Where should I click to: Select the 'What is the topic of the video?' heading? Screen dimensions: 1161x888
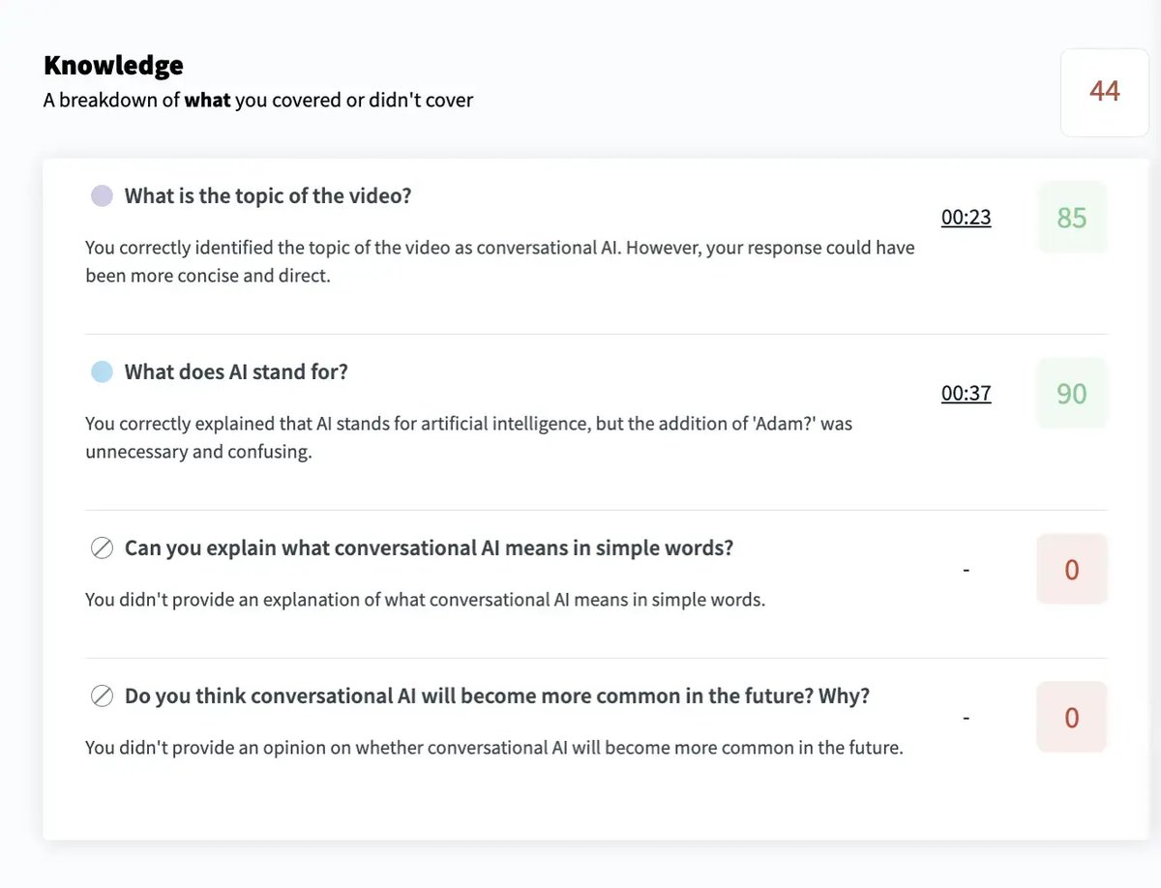pos(268,196)
